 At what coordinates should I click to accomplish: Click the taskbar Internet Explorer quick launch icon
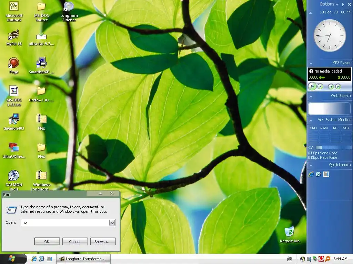click(34, 259)
